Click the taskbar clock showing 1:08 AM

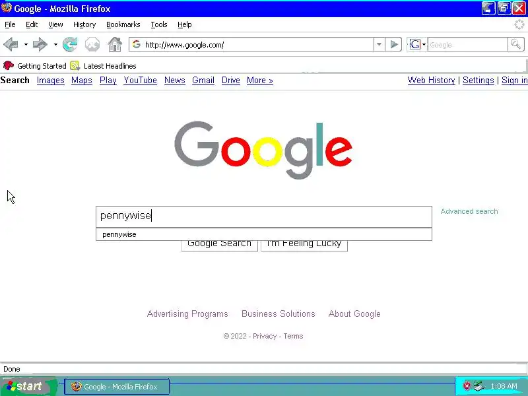pos(504,386)
